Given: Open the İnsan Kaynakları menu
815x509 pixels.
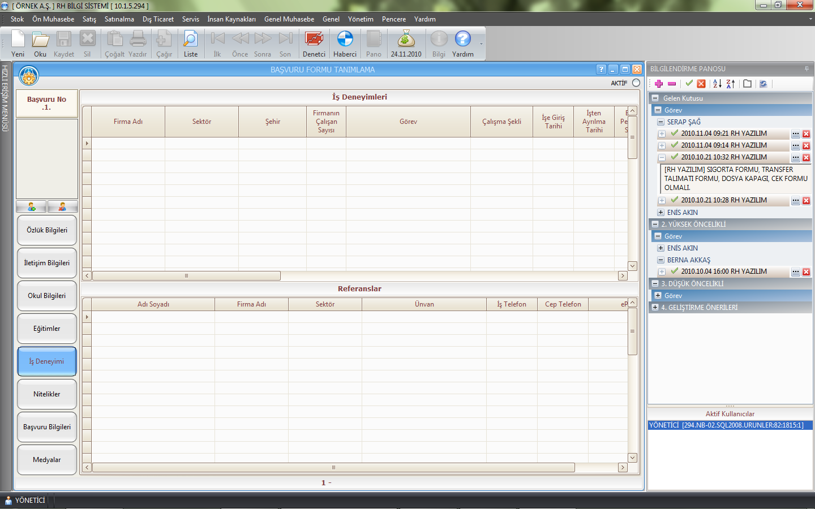Looking at the screenshot, I should (231, 19).
